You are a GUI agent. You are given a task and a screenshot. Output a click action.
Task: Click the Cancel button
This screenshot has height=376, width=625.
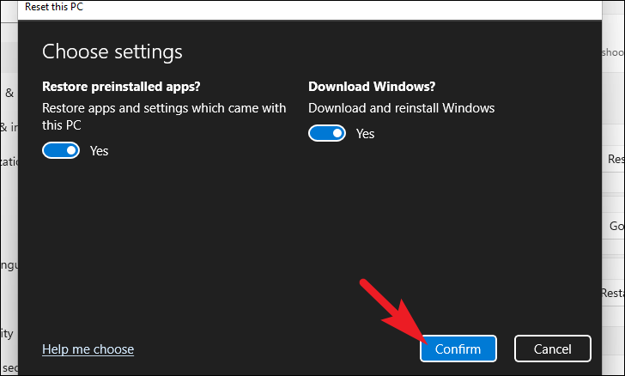(553, 349)
